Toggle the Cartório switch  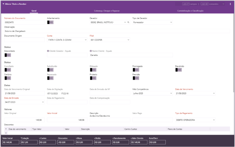pos(8,78)
